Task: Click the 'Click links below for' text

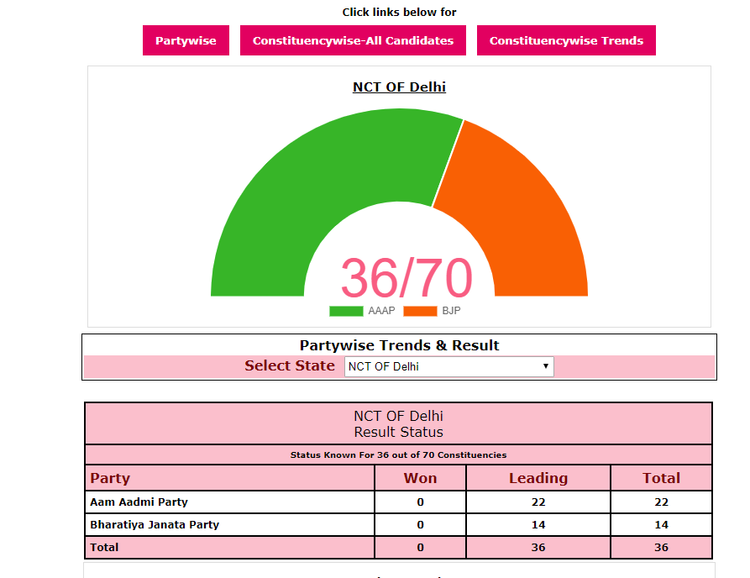Action: [x=399, y=12]
